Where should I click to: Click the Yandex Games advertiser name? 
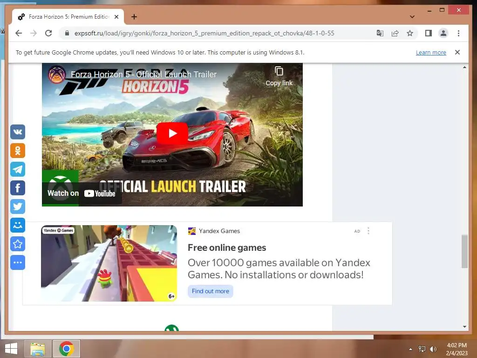(x=219, y=231)
